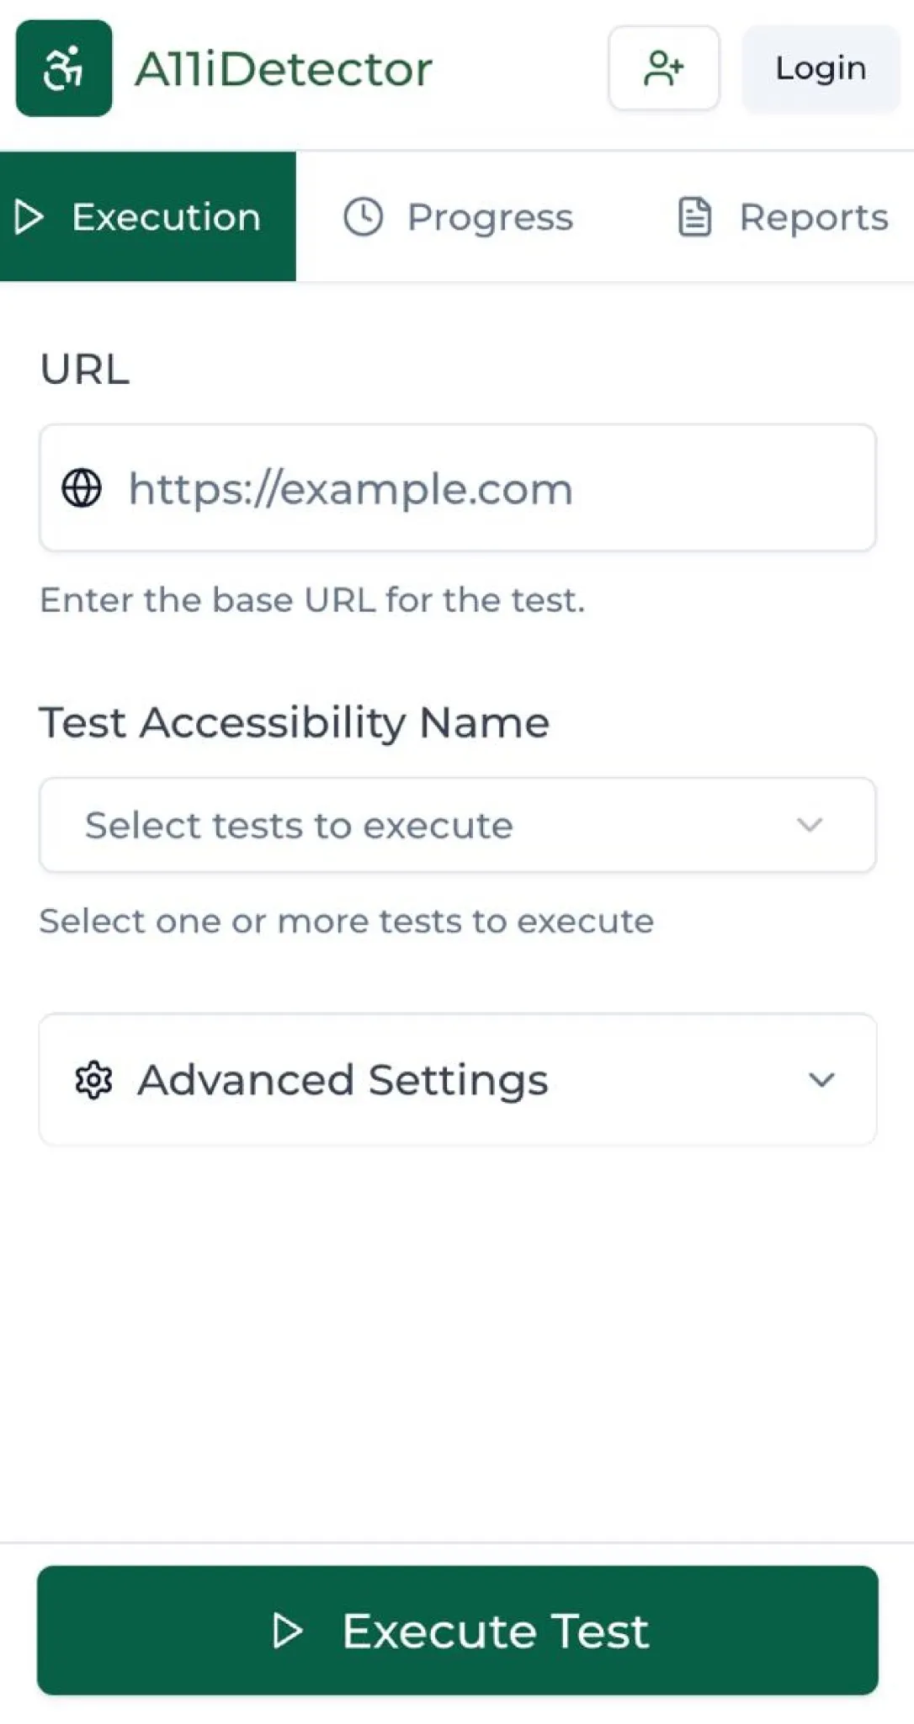The image size is (914, 1724).
Task: Click the Execute Test button label
Action: click(x=495, y=1631)
